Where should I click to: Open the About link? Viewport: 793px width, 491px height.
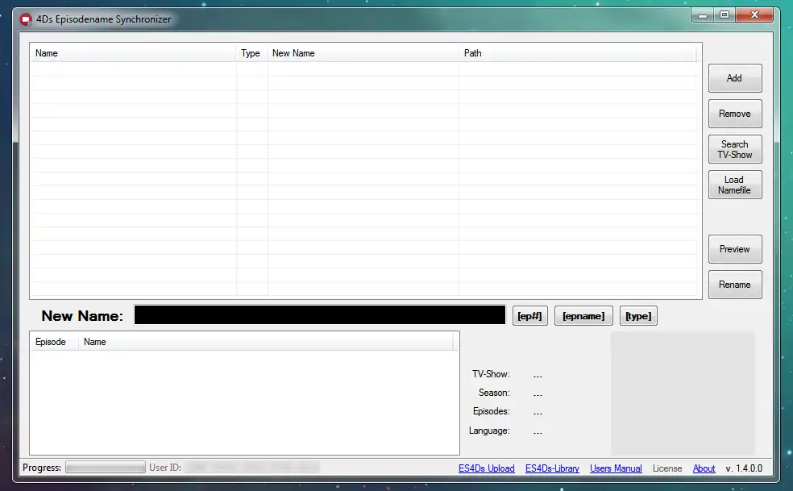704,468
